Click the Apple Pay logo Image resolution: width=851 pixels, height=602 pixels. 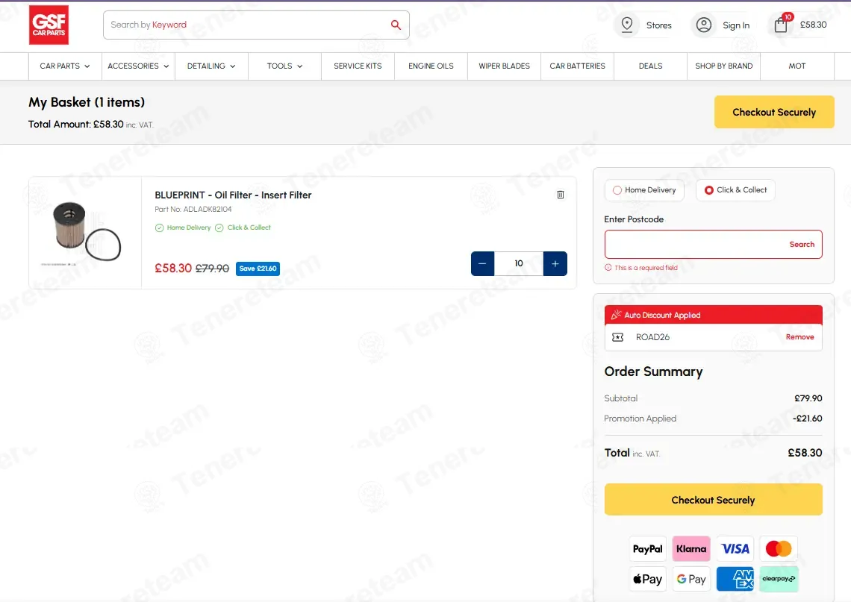647,579
